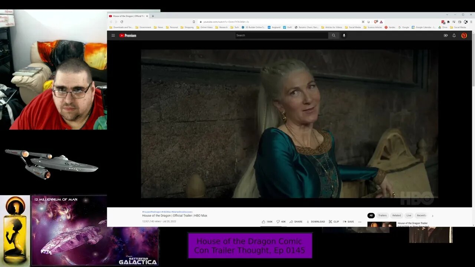Open the Science Articles bookmarks folder

click(373, 27)
